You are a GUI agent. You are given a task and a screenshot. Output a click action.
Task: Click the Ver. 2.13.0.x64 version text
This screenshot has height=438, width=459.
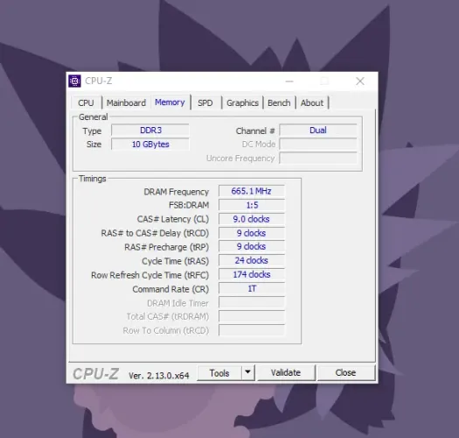point(159,376)
